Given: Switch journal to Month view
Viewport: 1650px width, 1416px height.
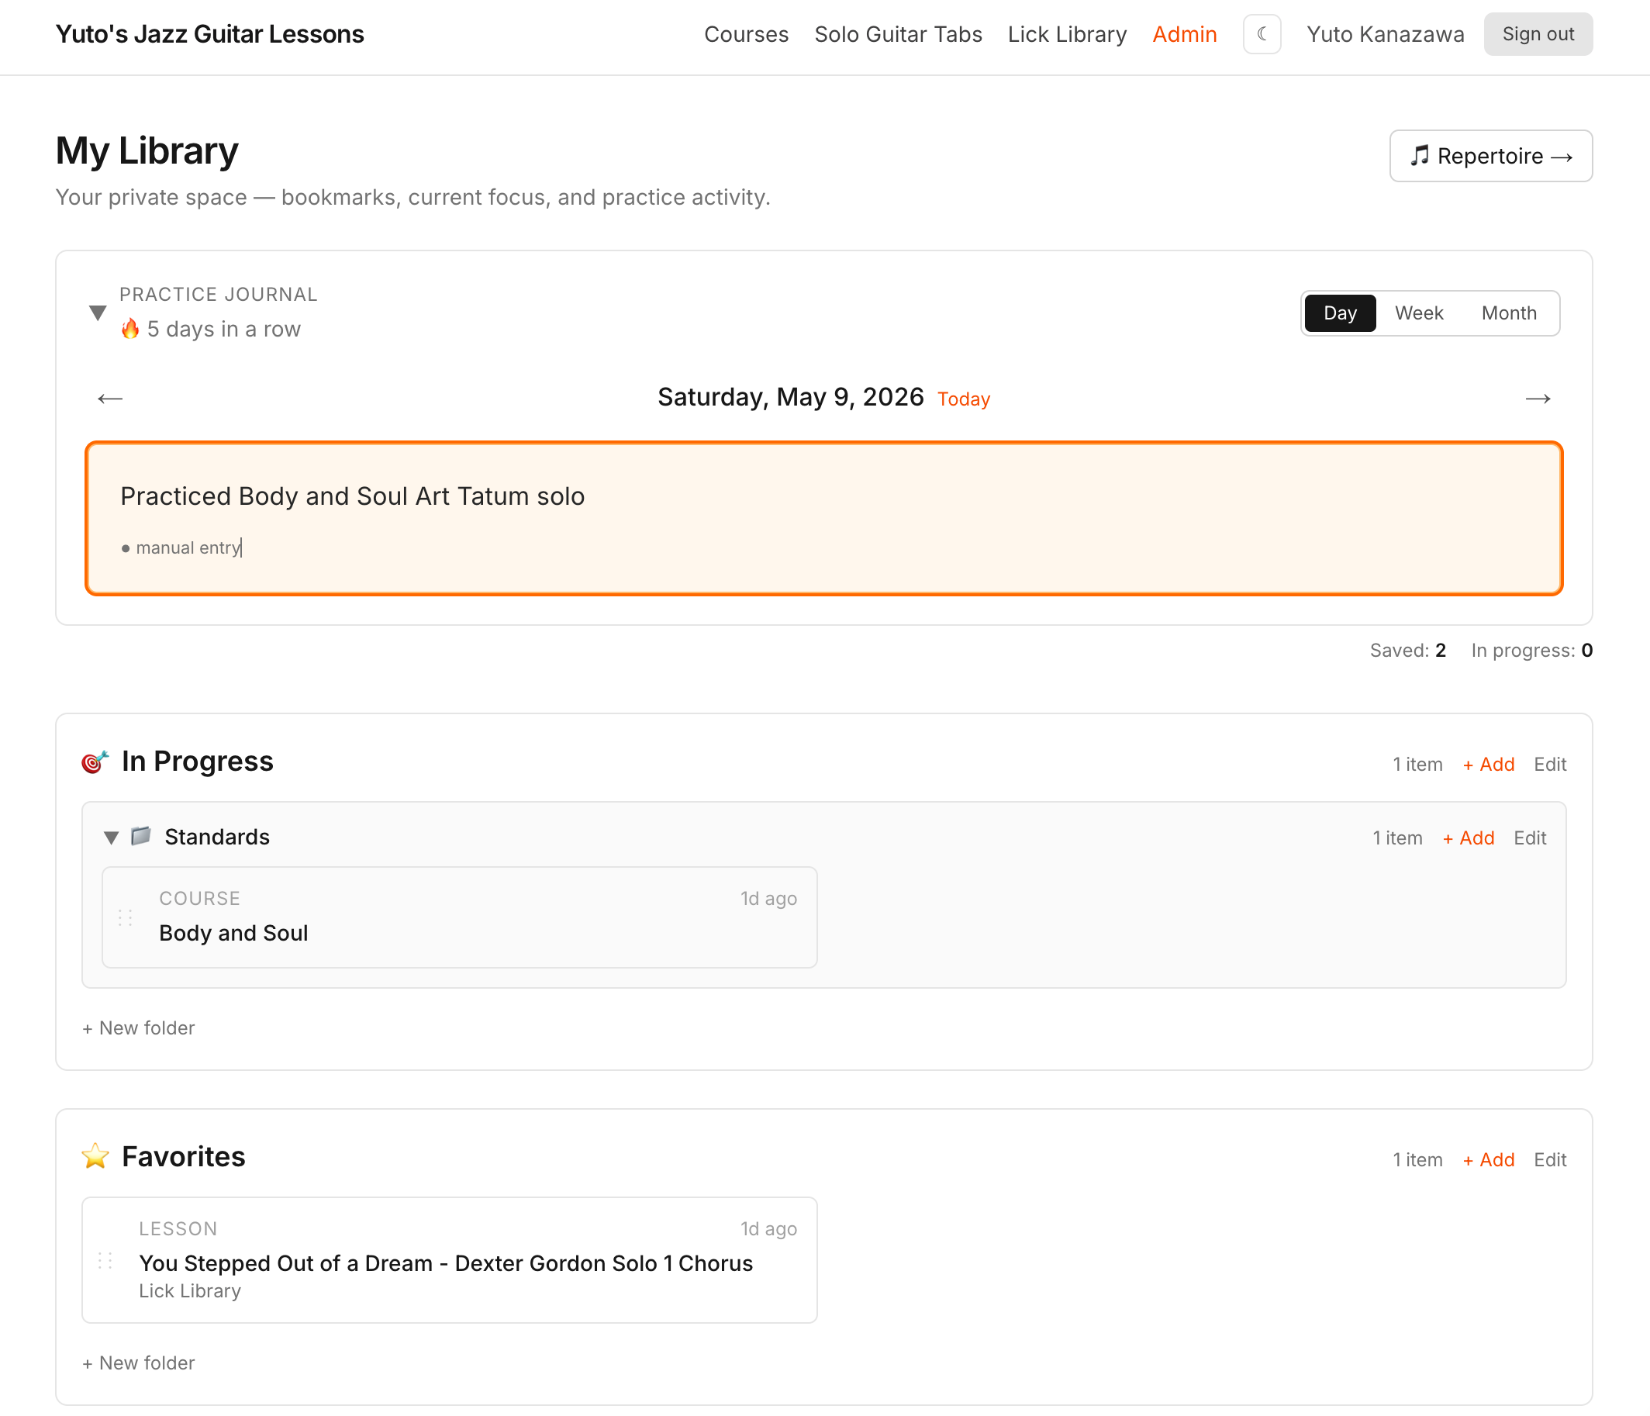Looking at the screenshot, I should point(1508,313).
